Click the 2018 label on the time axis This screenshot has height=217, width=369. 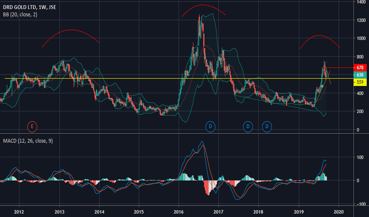(x=258, y=212)
